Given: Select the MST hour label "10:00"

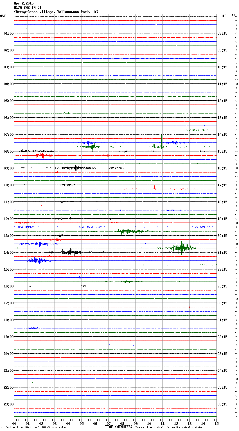Looking at the screenshot, I should (9, 185).
